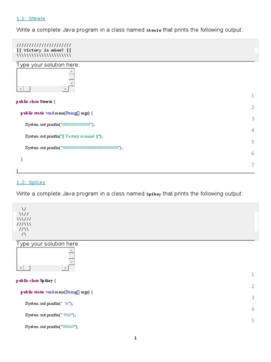Click scroll-right arrow in Spikey solution box
The height and width of the screenshot is (362, 271).
pyautogui.click(x=65, y=268)
